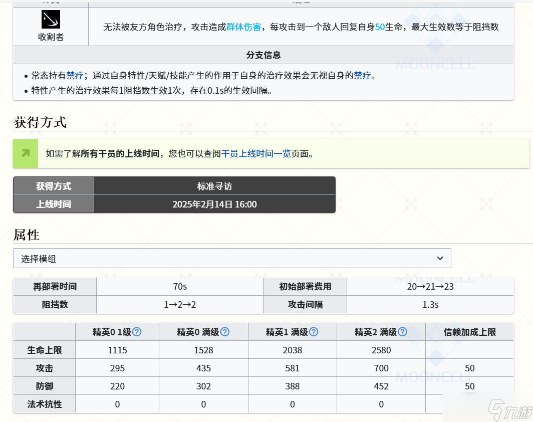Click the 生命上限 row label

pyautogui.click(x=44, y=350)
